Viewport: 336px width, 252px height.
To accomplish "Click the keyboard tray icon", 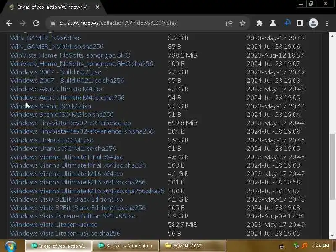I will pyautogui.click(x=281, y=247).
